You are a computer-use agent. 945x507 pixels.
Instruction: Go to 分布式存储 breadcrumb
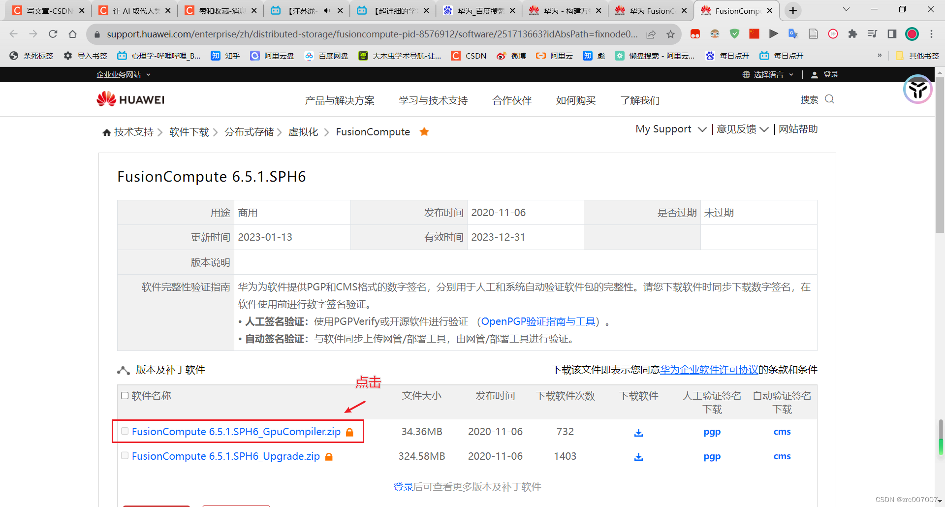[x=249, y=132]
